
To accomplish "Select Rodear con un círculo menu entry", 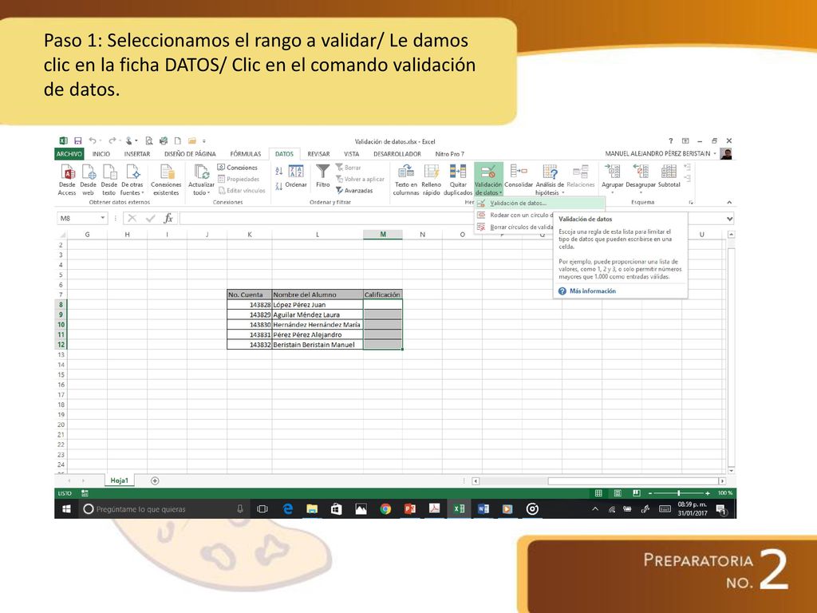I will tap(515, 215).
